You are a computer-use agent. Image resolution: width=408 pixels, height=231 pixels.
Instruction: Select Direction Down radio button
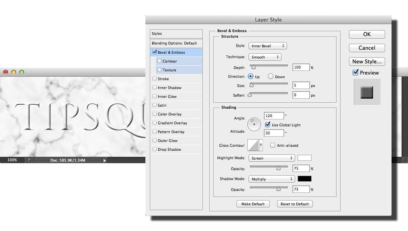pyautogui.click(x=271, y=77)
